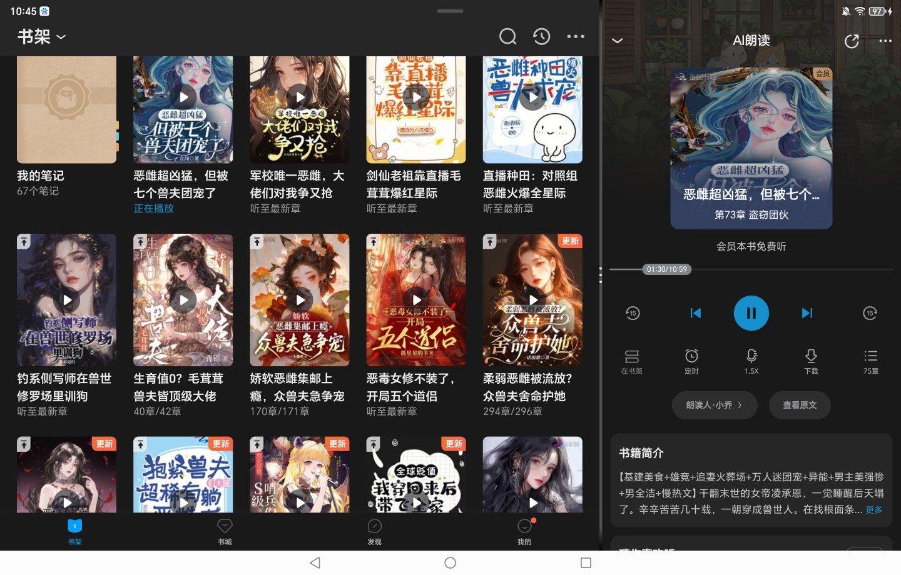This screenshot has height=575, width=901.
Task: Open the 75章 chapter list
Action: 870,362
